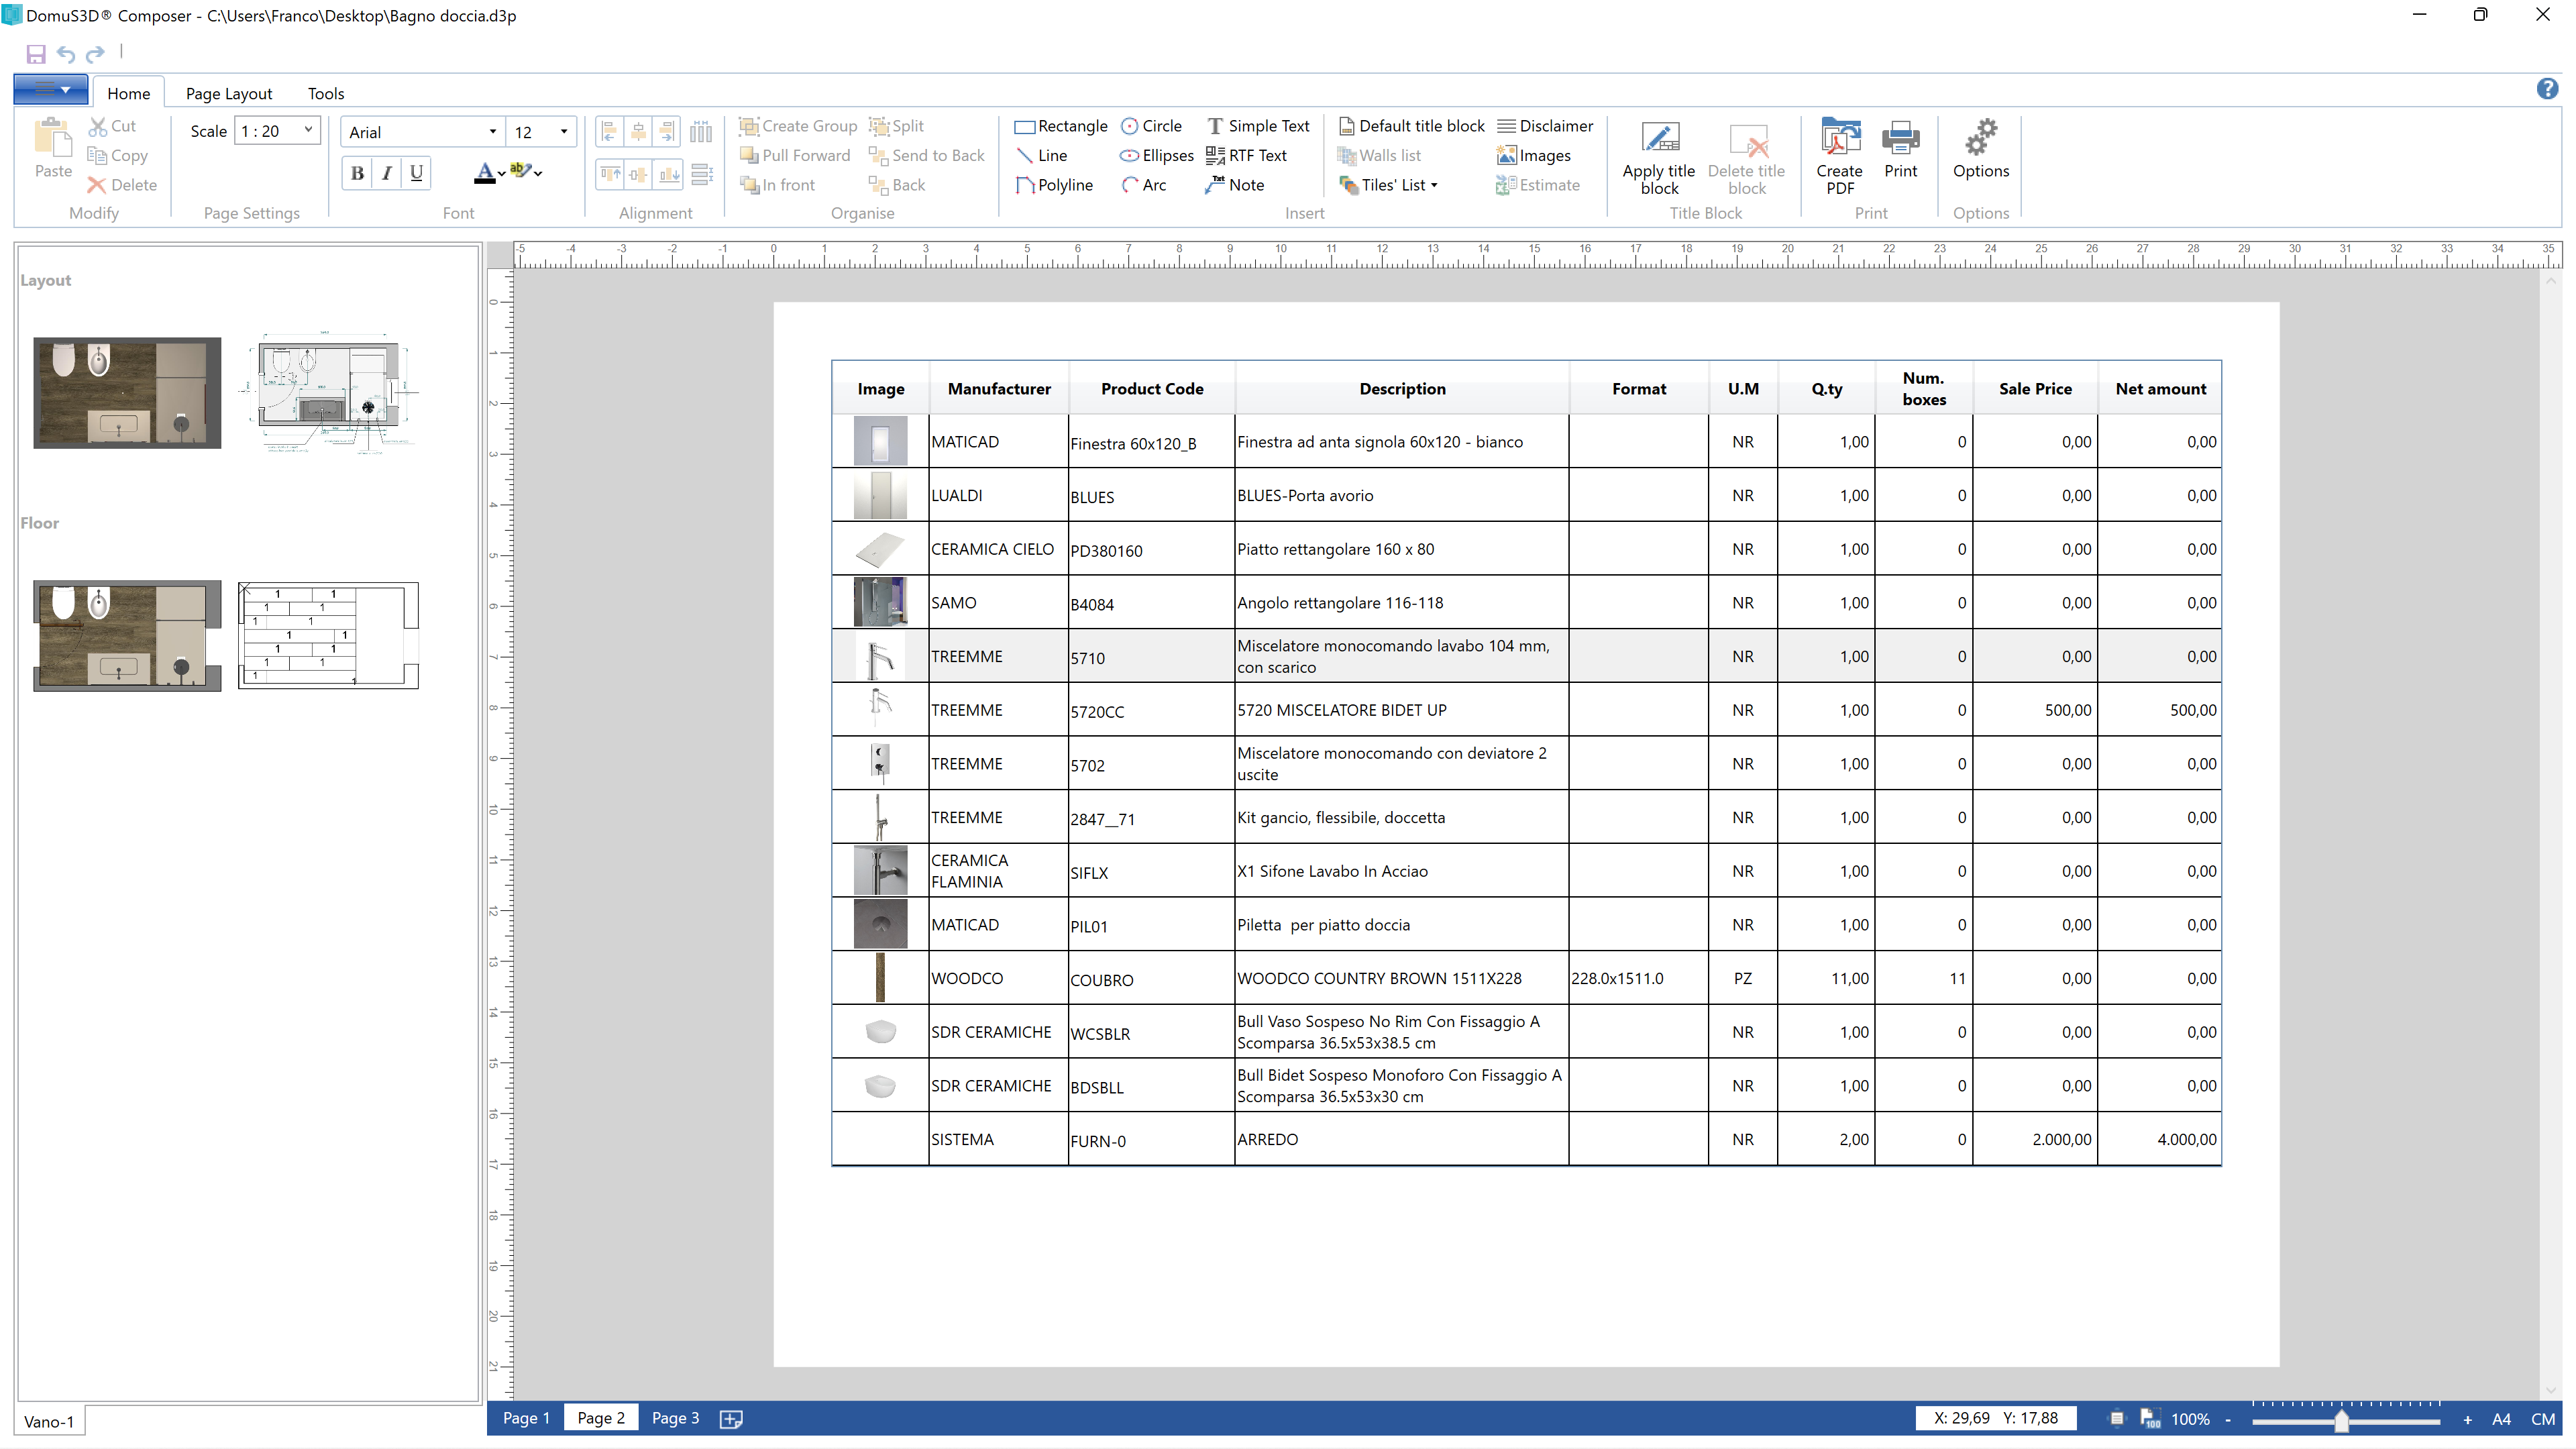
Task: Zoom in with the plus button
Action: pyautogui.click(x=2467, y=1419)
